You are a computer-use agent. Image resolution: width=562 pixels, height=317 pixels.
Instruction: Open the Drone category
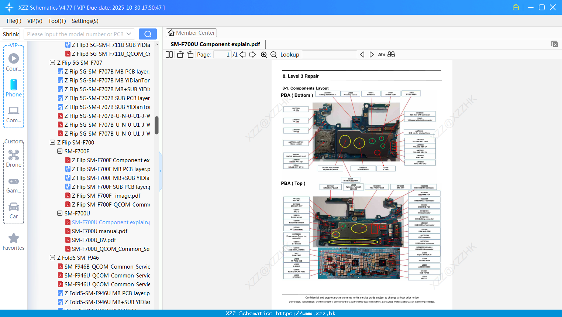click(14, 158)
